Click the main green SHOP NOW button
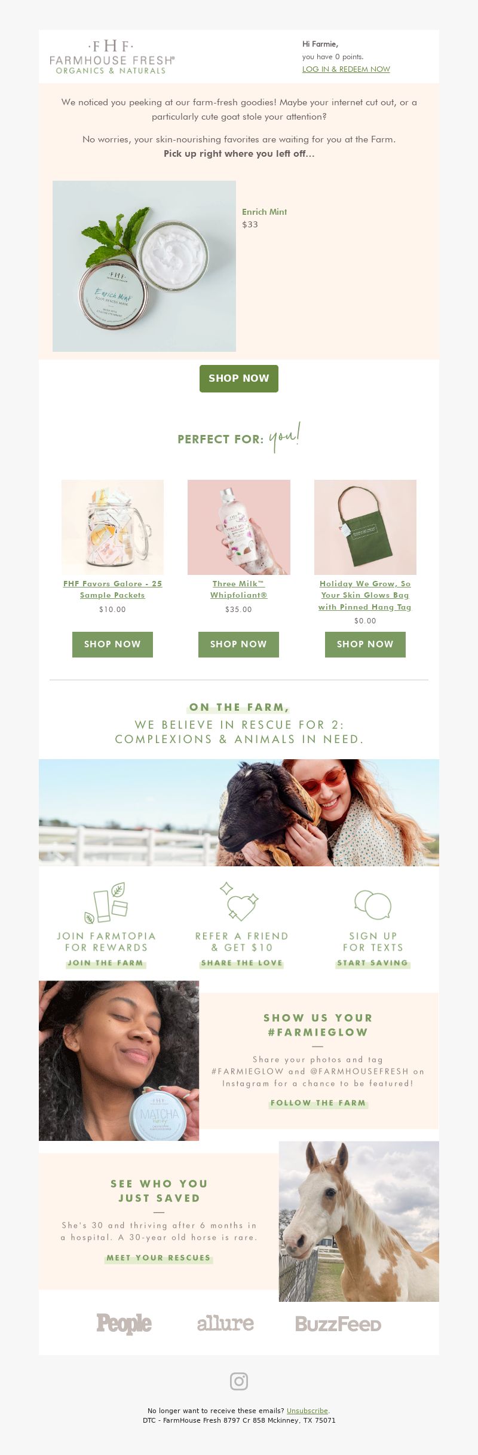The image size is (478, 1455). tap(239, 379)
